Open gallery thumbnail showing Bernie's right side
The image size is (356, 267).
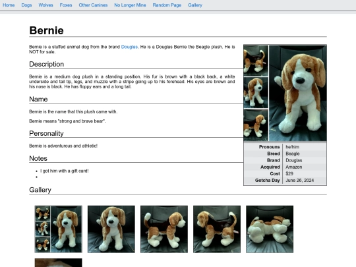[164, 229]
